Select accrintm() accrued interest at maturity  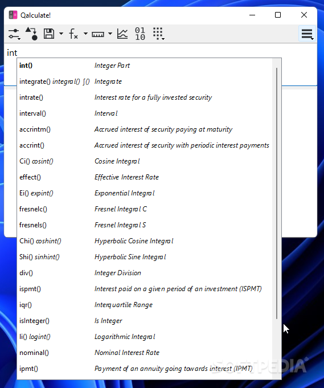[x=146, y=129]
